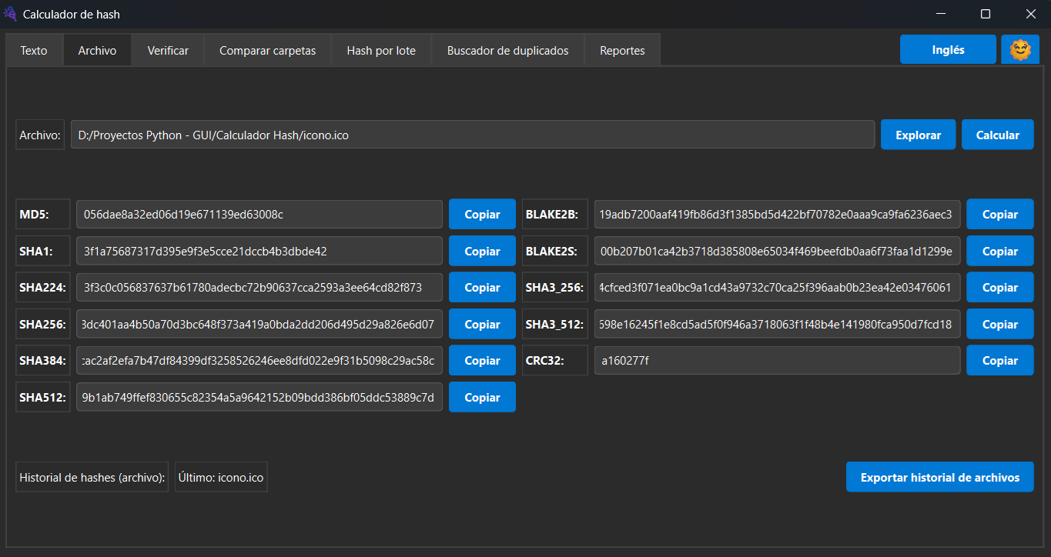The image size is (1051, 557).
Task: Go to Comparar carpetas tab
Action: [x=267, y=51]
